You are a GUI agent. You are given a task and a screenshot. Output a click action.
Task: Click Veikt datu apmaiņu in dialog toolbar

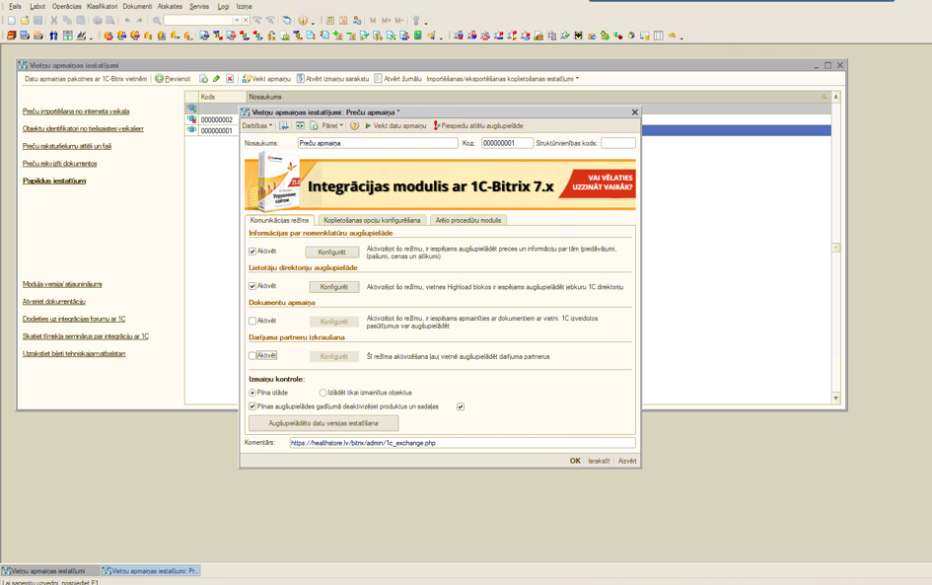(395, 125)
